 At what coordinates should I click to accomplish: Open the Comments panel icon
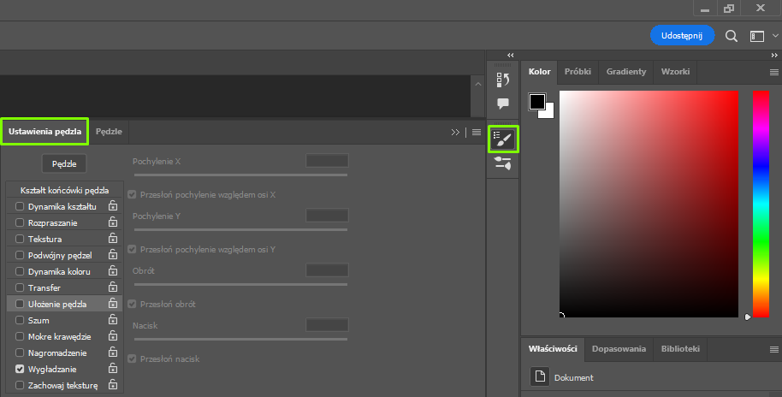[x=503, y=104]
